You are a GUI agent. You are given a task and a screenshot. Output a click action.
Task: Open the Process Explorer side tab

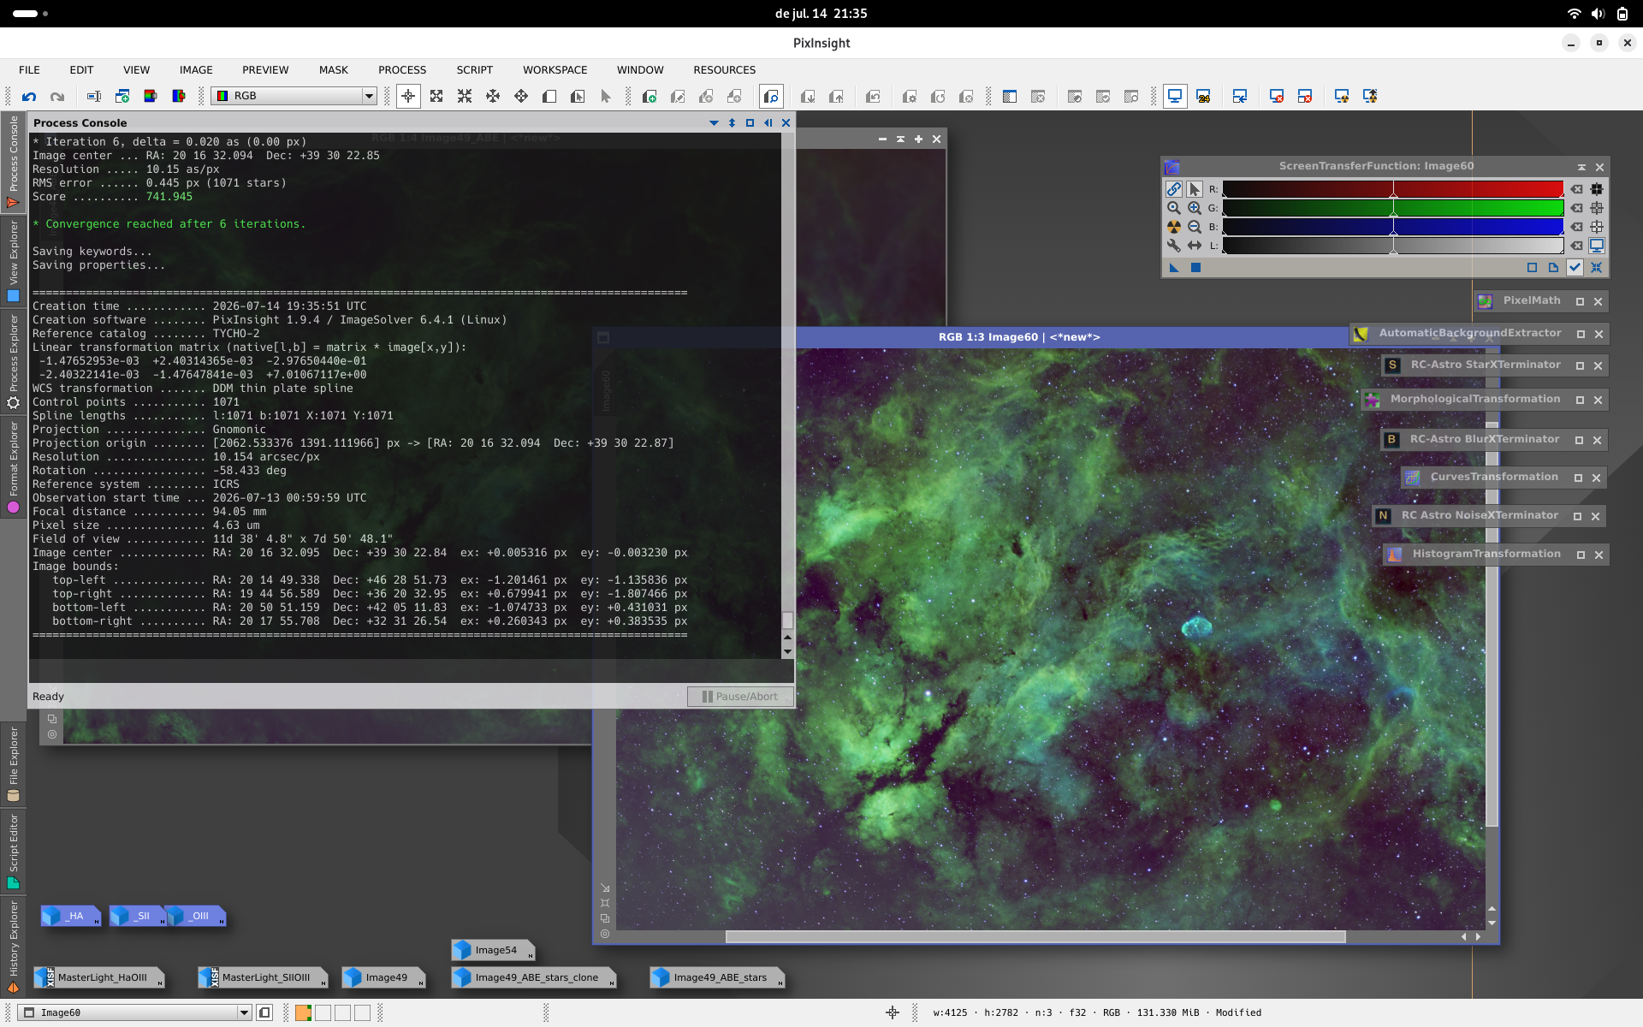[13, 362]
